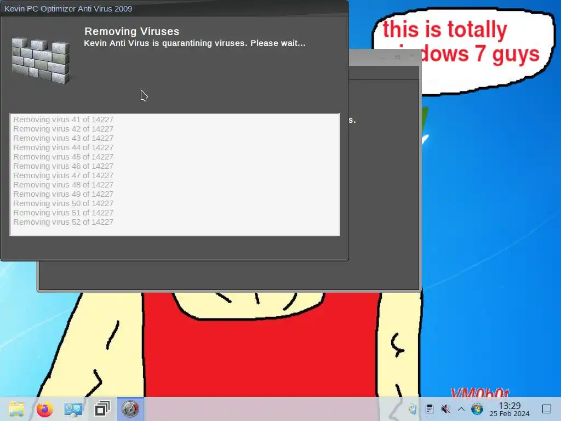Click the document tray icon left of clipboard
Viewport: 561px width, 421px height.
413,409
